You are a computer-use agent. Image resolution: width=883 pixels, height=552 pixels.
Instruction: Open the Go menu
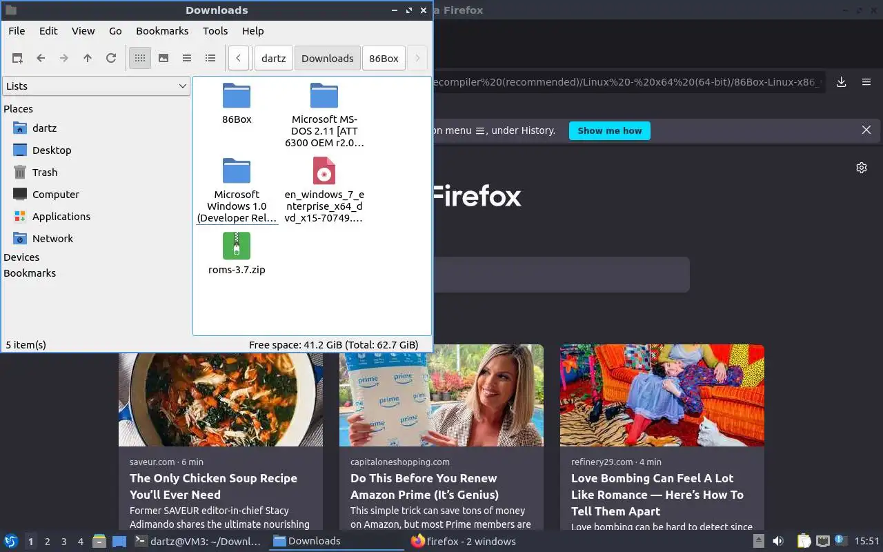[x=115, y=31]
